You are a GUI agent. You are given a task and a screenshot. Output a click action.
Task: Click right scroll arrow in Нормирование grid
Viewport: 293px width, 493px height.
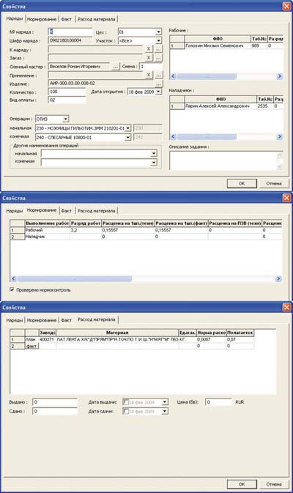click(x=278, y=279)
